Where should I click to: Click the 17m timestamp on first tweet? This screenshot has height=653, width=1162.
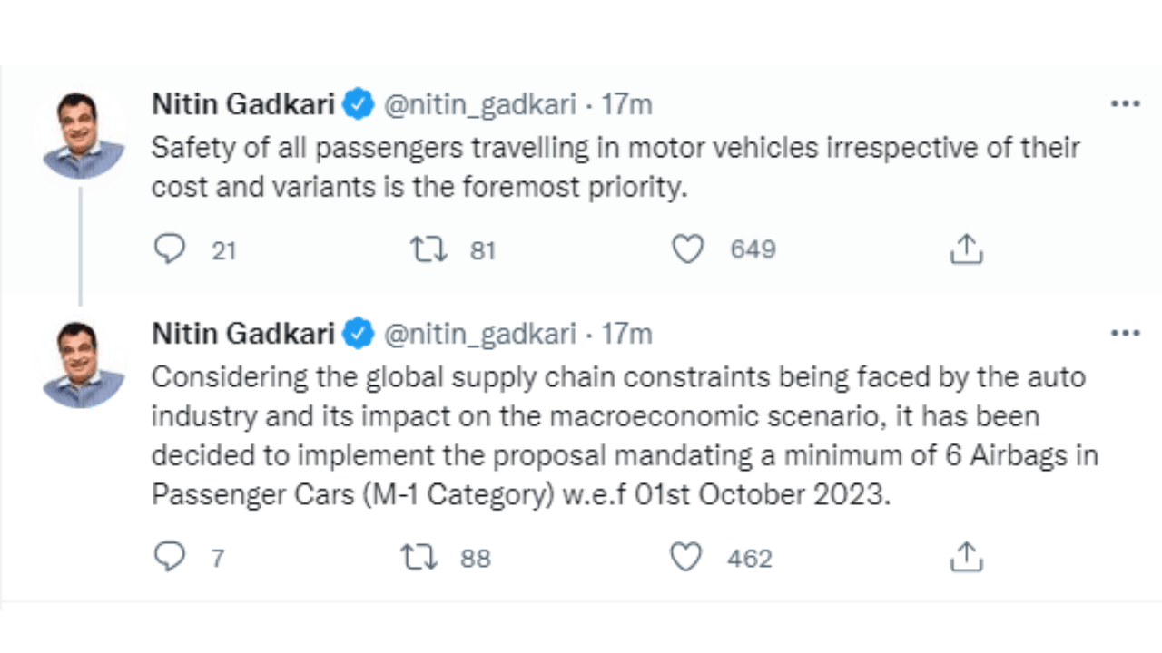pos(626,104)
